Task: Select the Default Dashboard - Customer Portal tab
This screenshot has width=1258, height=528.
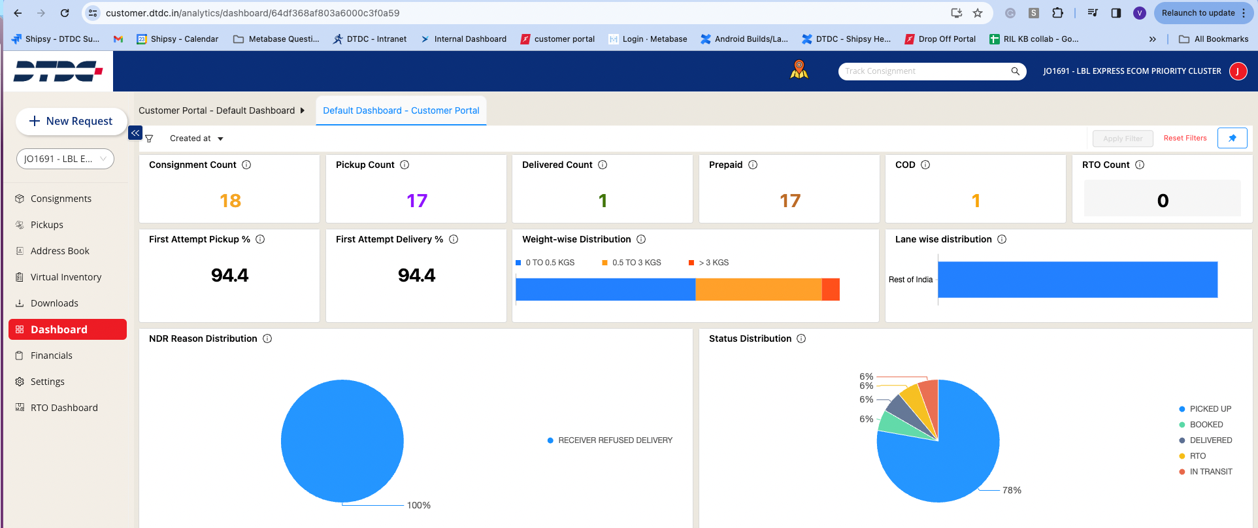Action: [x=401, y=110]
